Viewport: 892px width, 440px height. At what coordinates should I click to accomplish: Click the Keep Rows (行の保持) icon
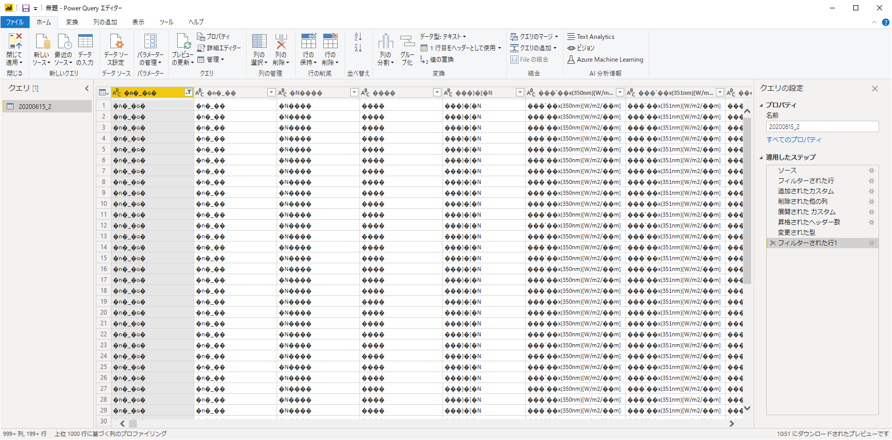point(308,42)
